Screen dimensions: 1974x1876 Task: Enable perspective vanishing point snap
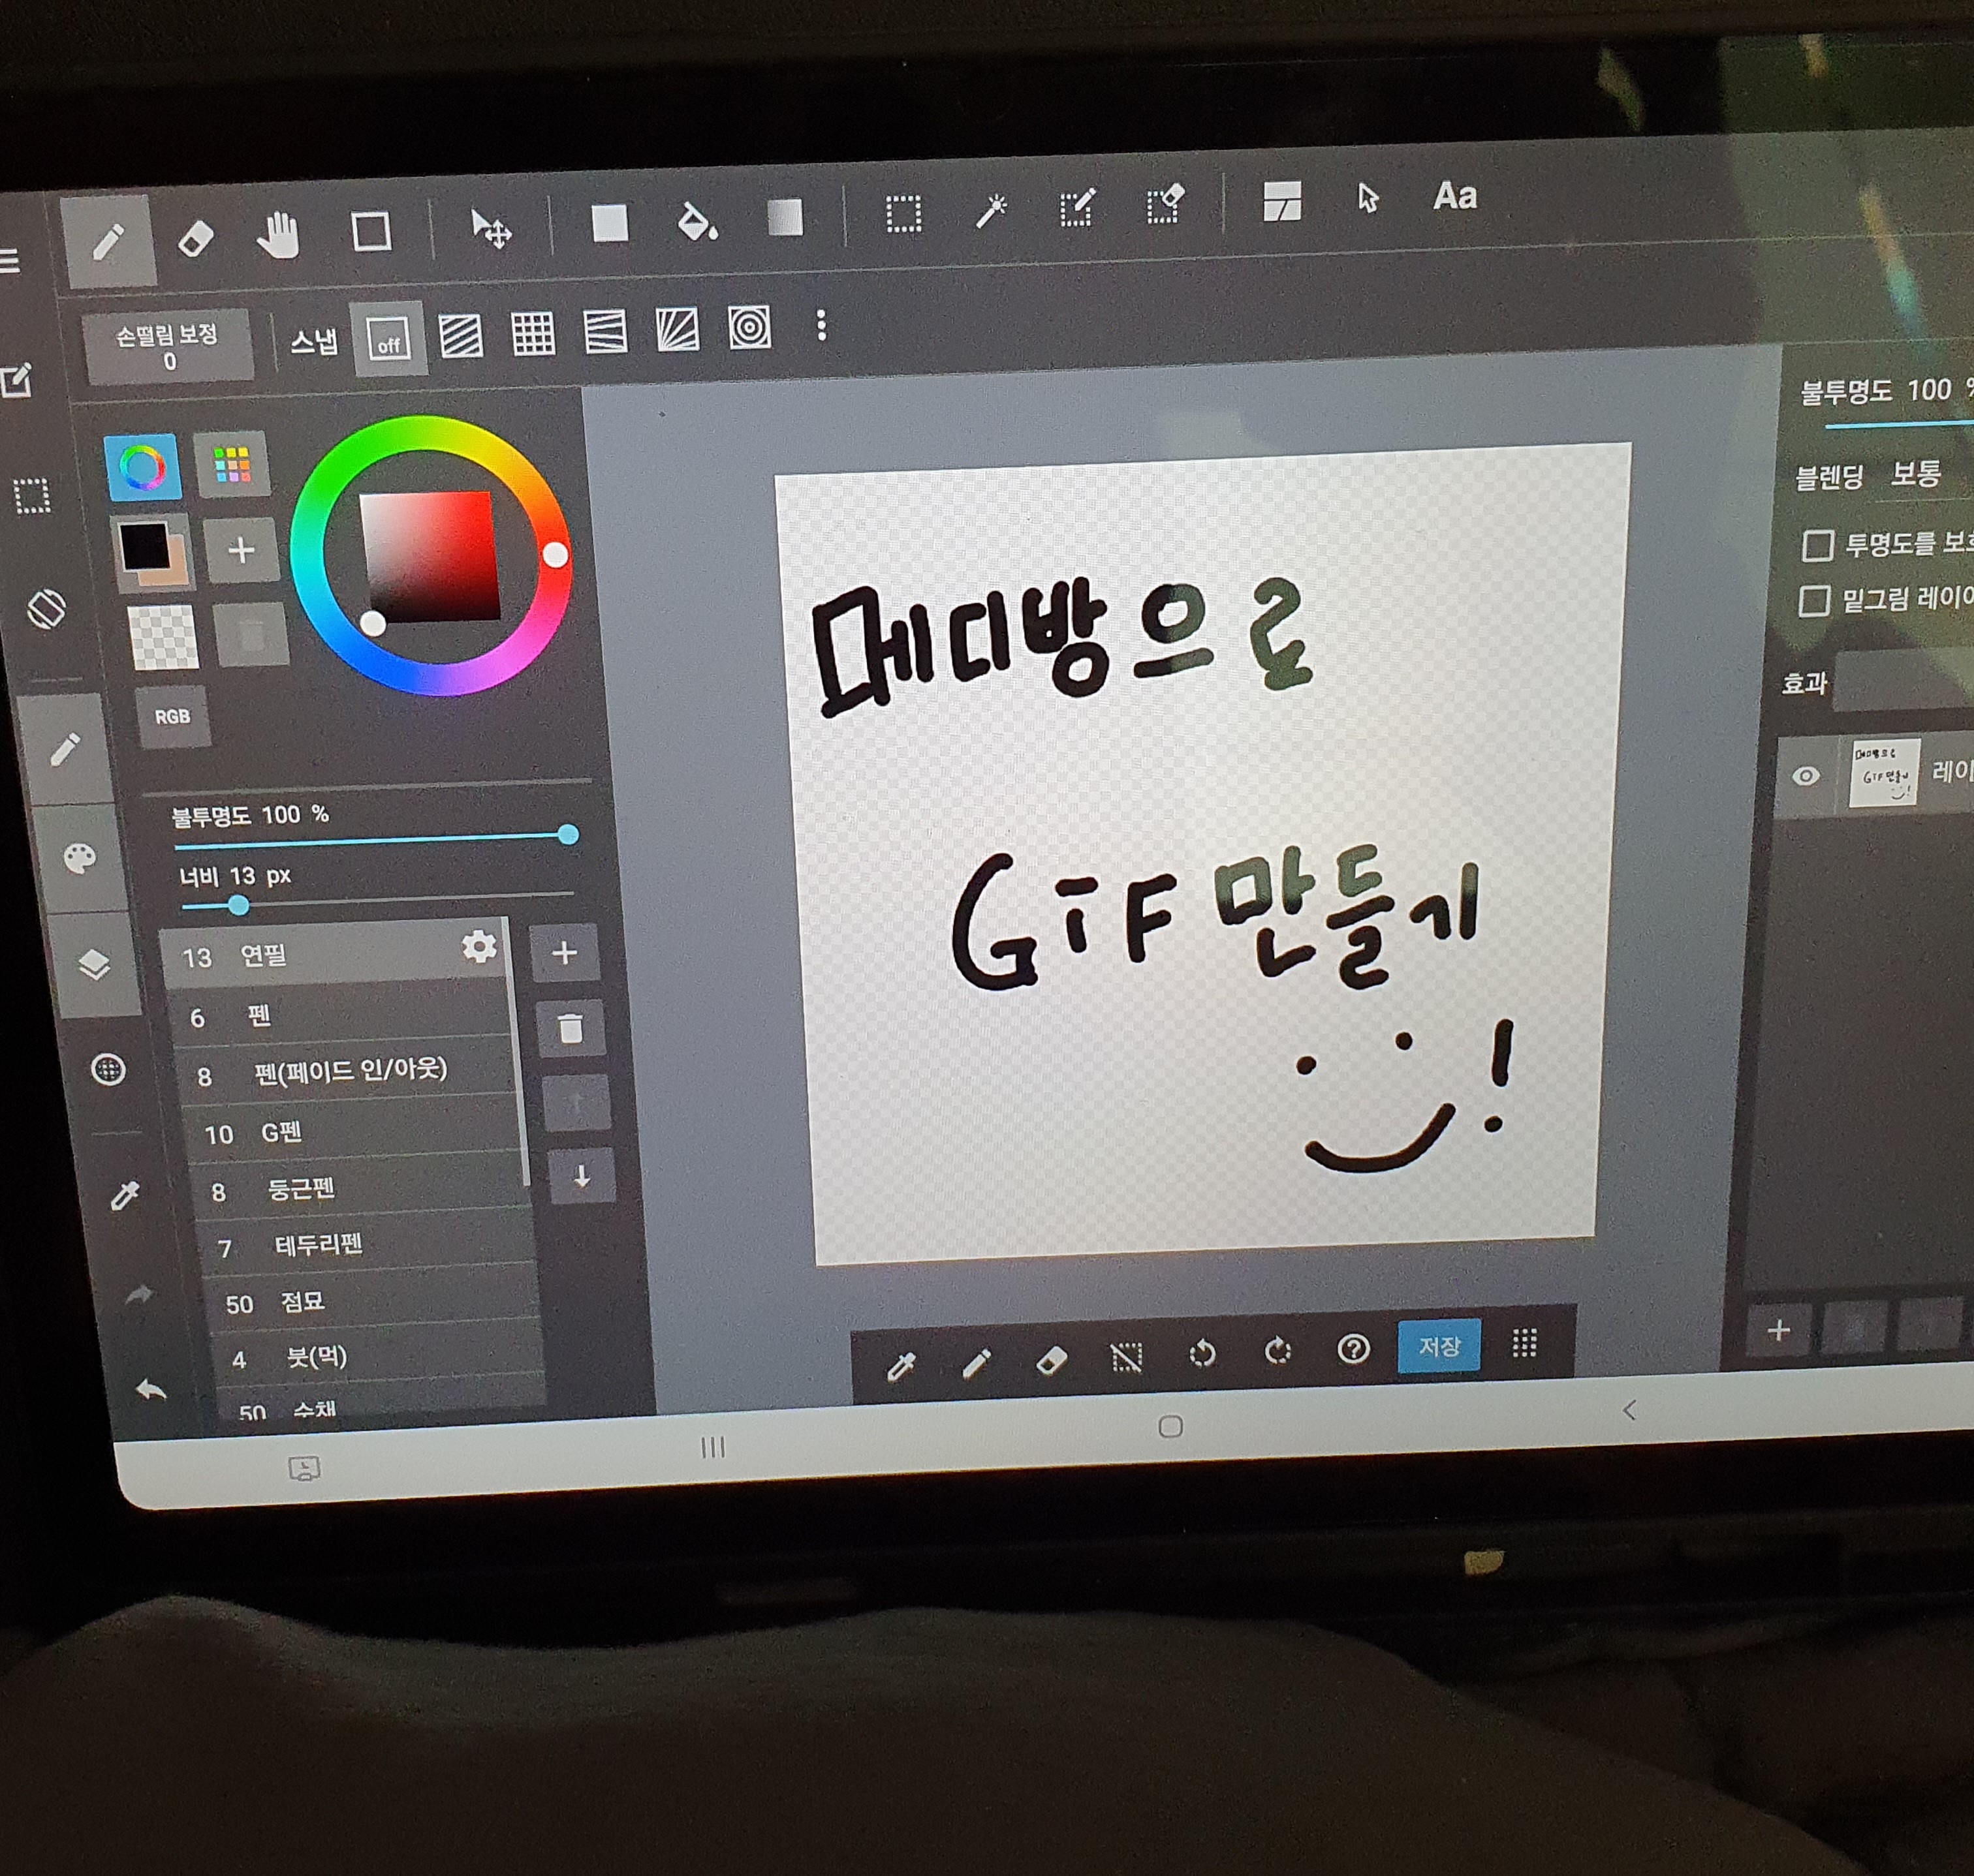coord(605,331)
